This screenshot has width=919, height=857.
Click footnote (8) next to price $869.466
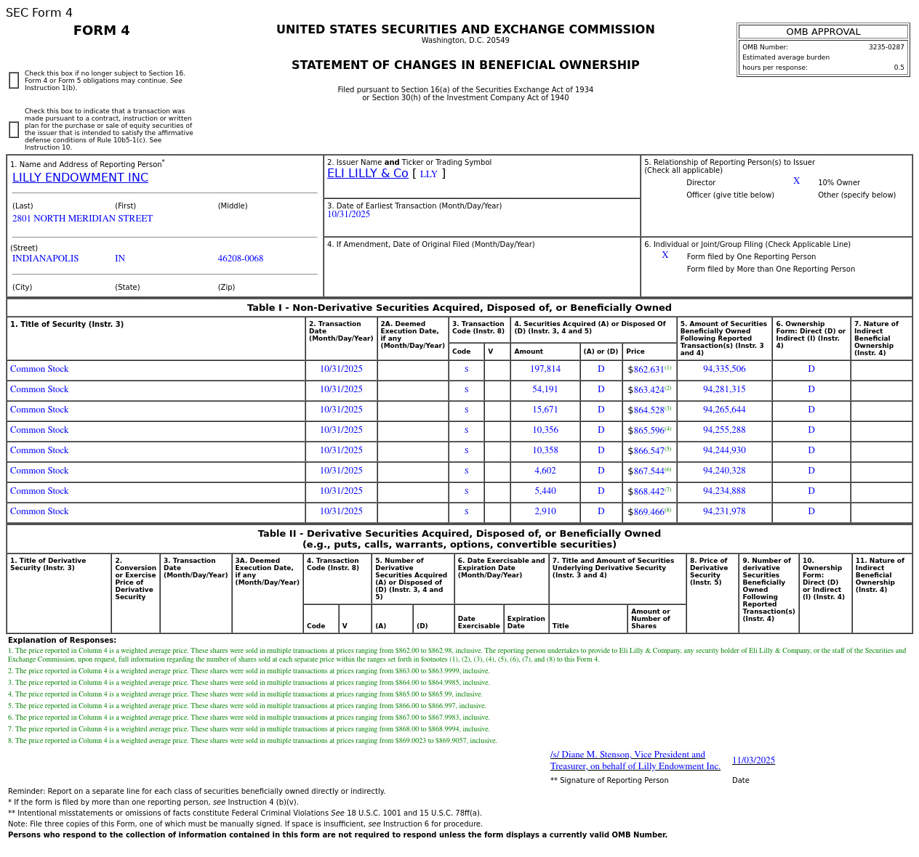point(667,511)
